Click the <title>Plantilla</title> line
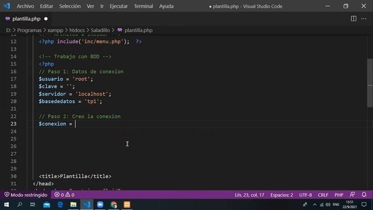Viewport: 373px width, 210px height. pyautogui.click(x=75, y=176)
